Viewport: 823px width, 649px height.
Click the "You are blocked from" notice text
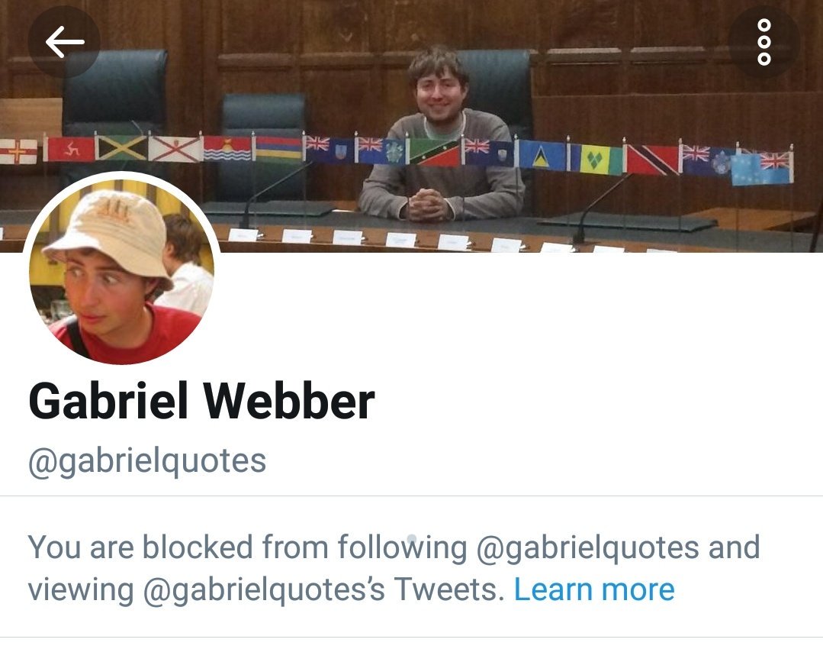[x=178, y=547]
